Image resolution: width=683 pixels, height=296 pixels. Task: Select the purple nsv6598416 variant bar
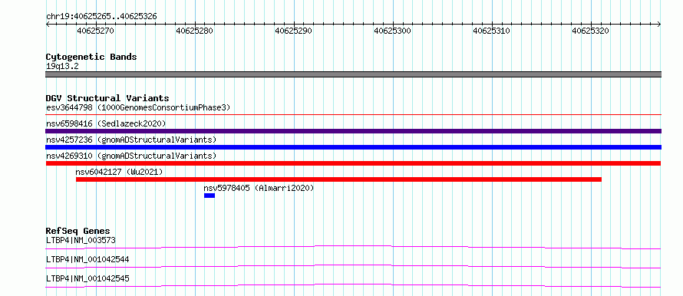click(353, 131)
